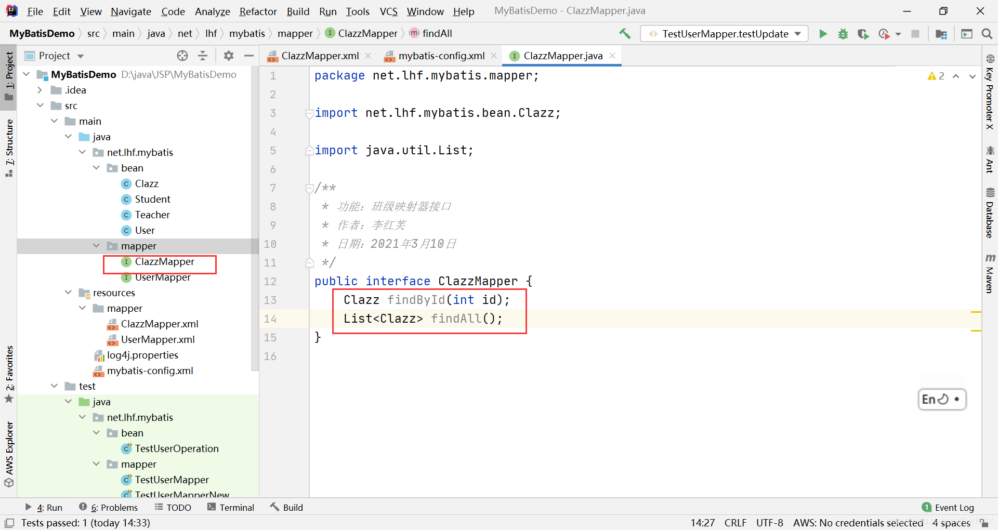Viewport: 998px width, 530px height.
Task: Click the 4 spaces indent setting
Action: (951, 523)
